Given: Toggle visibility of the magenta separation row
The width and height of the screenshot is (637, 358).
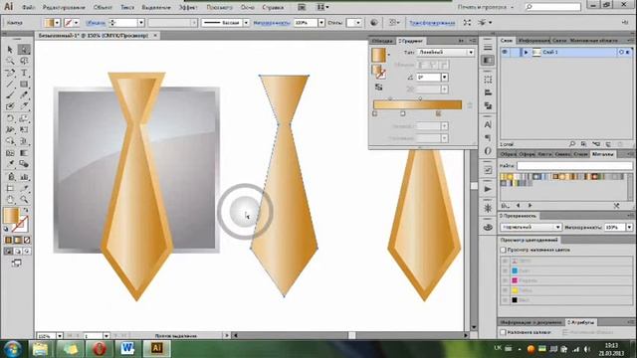Looking at the screenshot, I should (x=505, y=280).
